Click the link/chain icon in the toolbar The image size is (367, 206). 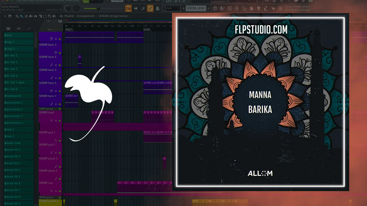pyautogui.click(x=150, y=8)
